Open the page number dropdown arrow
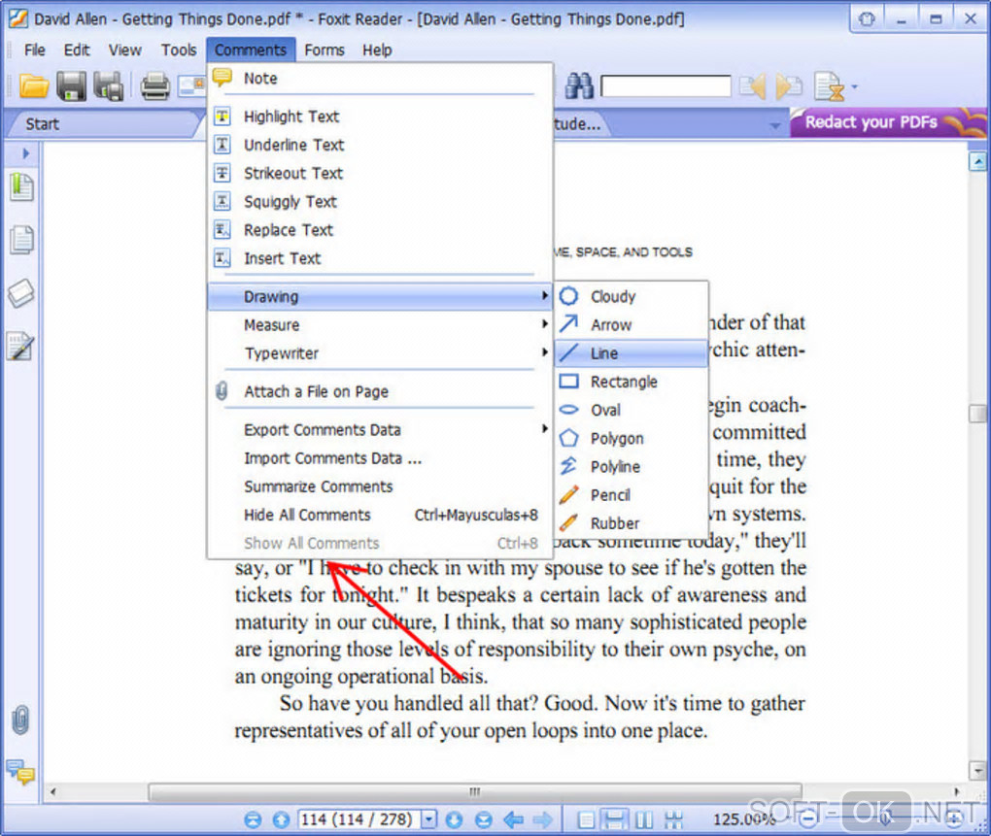This screenshot has height=836, width=991. click(429, 819)
